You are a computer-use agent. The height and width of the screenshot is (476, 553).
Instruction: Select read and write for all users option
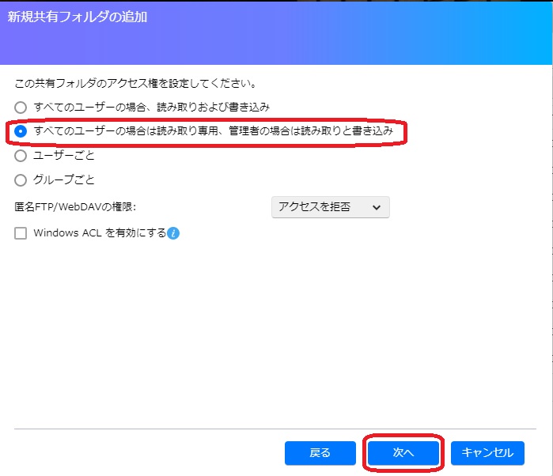21,108
